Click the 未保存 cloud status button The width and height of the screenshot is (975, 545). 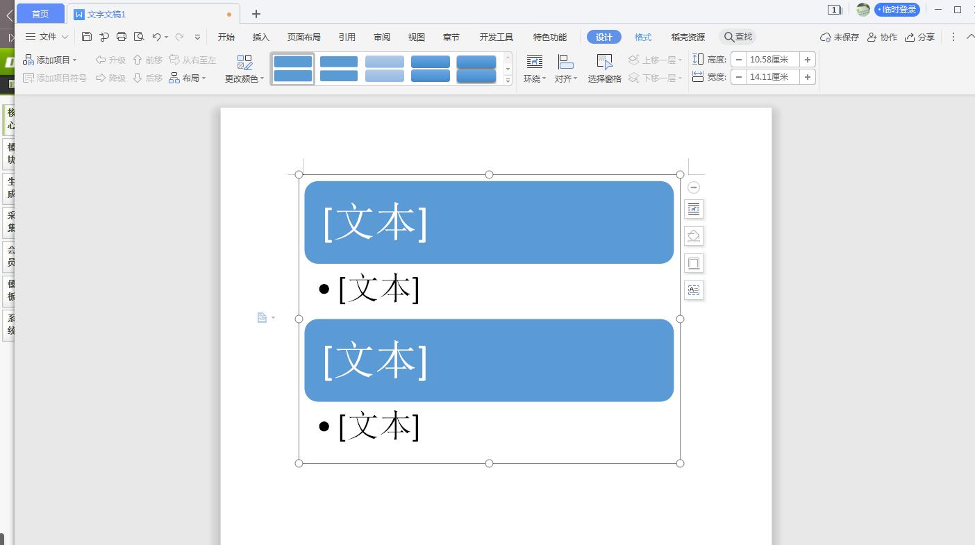[840, 37]
